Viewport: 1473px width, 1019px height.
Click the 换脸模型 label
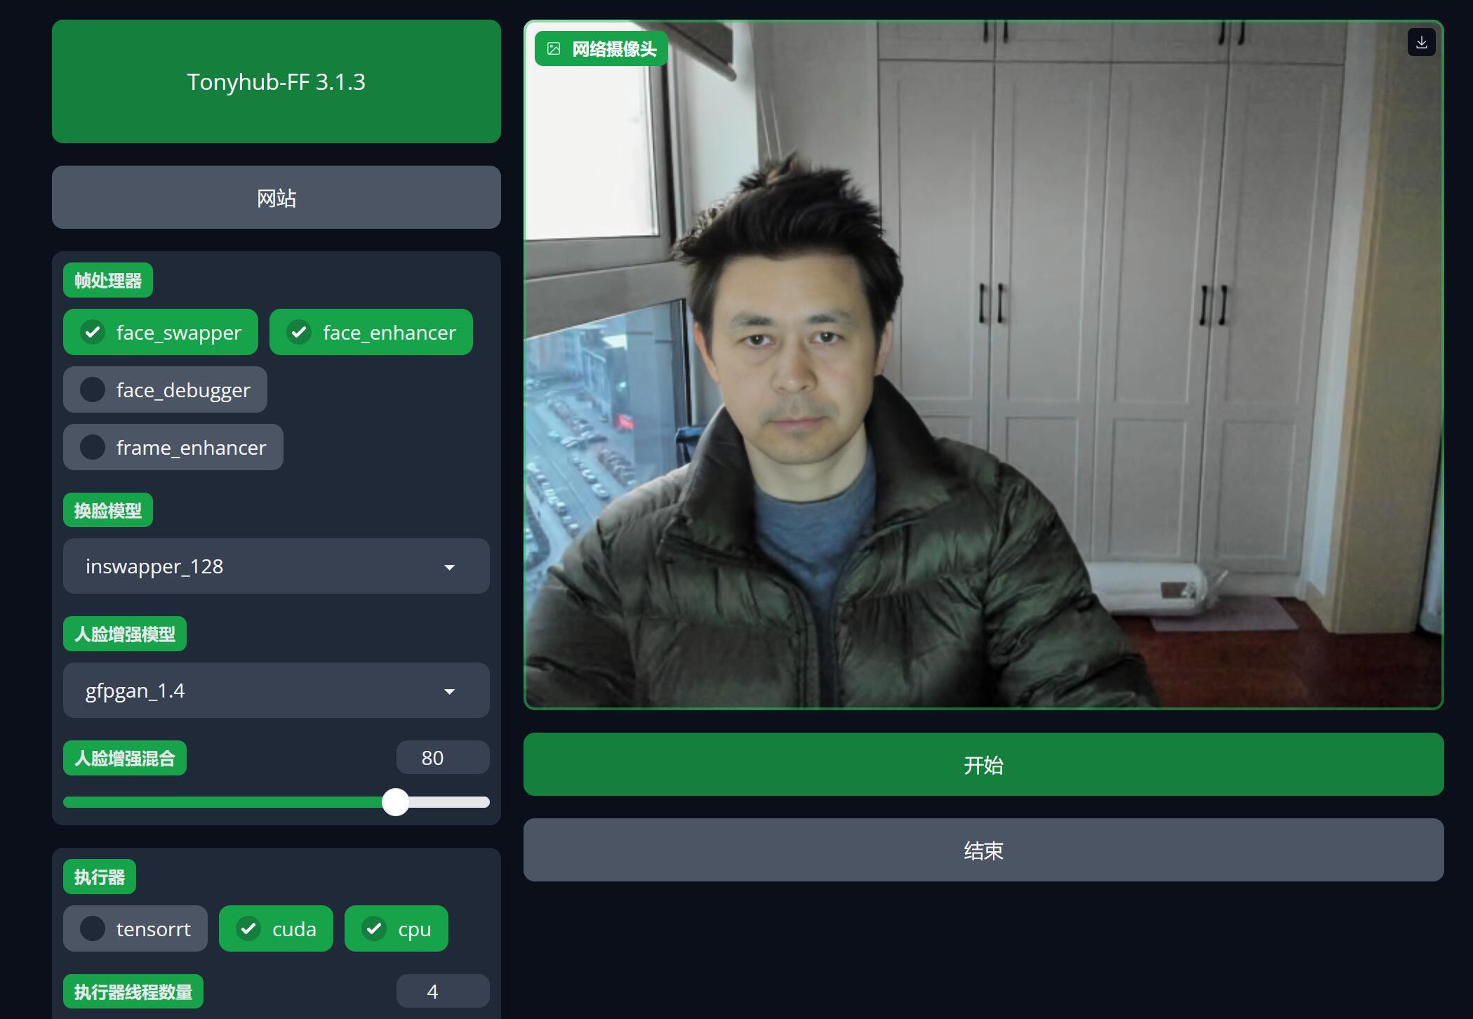point(108,510)
